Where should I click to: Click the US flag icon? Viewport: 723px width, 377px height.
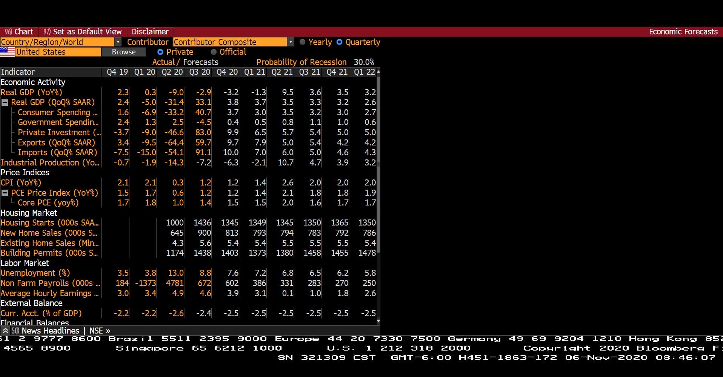coord(8,52)
